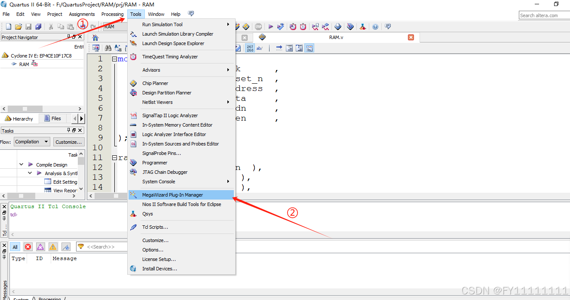Viewport: 570px width, 300px height.
Task: Launch Qsys from the Tools menu
Action: click(181, 214)
